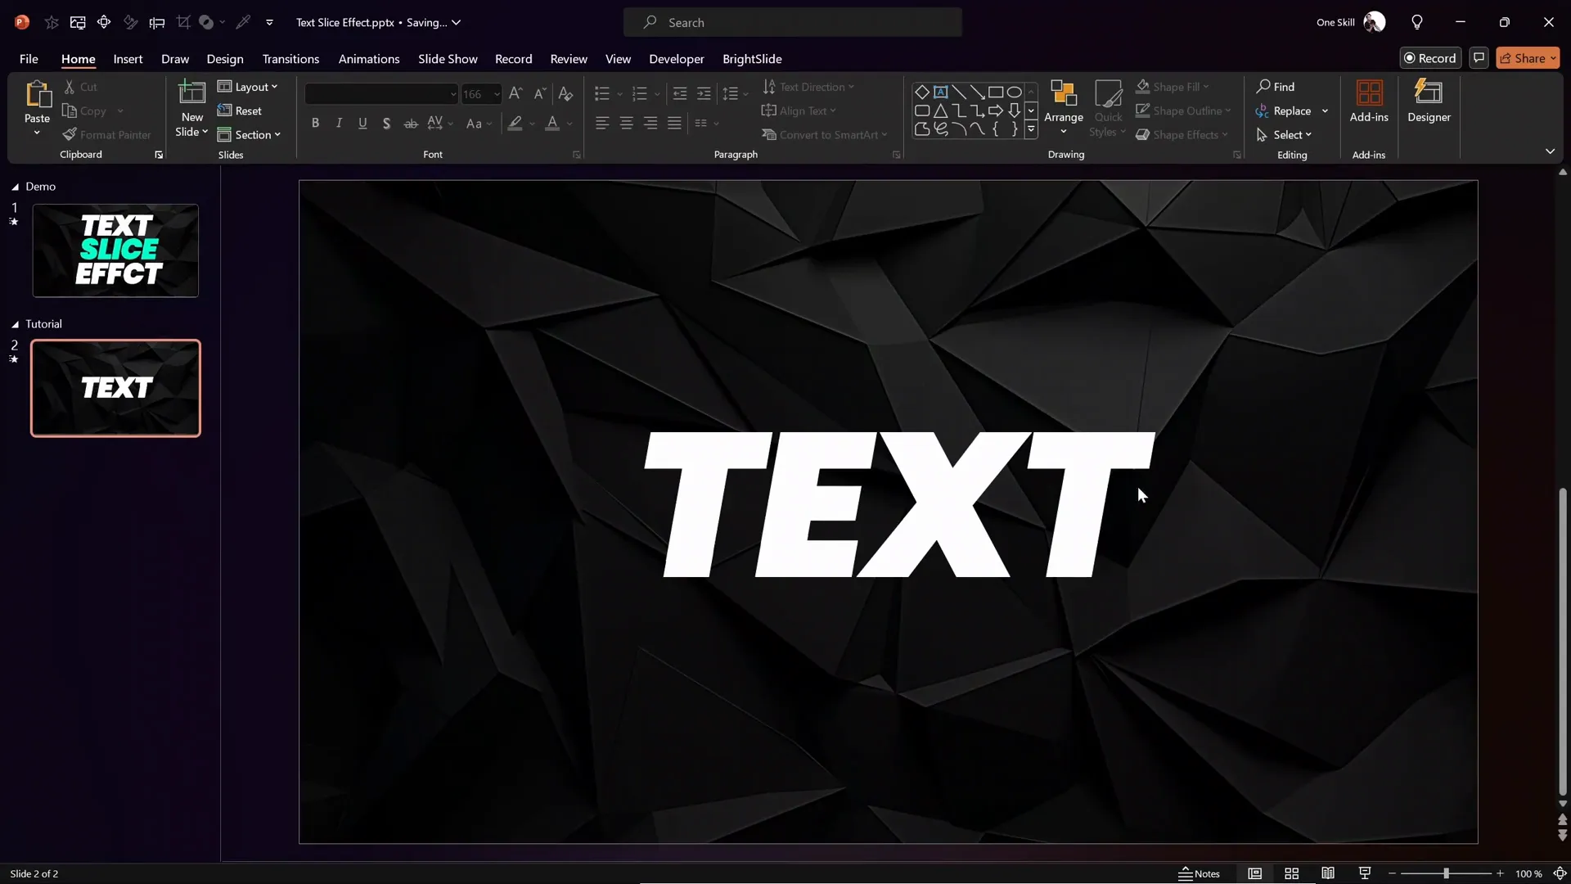Click the zoom slider handle

1446,873
